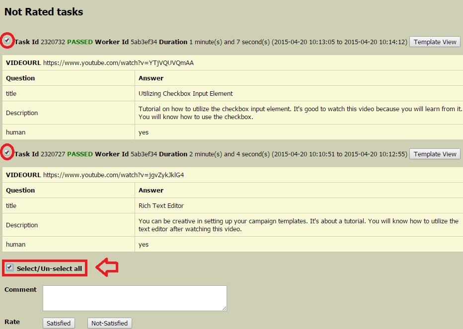
Task: Click the description starting Tutorial on how to utilize
Action: tap(300, 113)
